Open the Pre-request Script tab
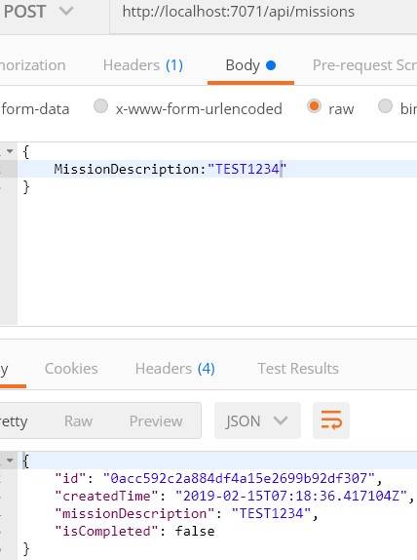Image resolution: width=417 pixels, height=560 pixels. coord(364,65)
